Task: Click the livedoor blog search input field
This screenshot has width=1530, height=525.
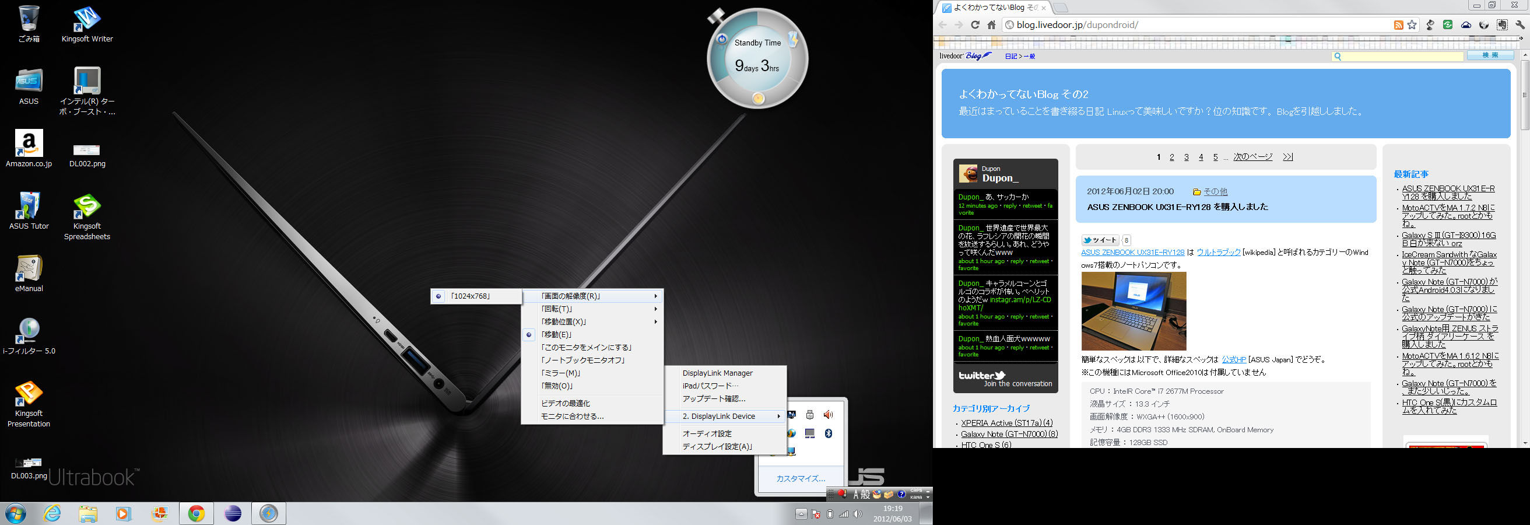Action: click(x=1397, y=57)
